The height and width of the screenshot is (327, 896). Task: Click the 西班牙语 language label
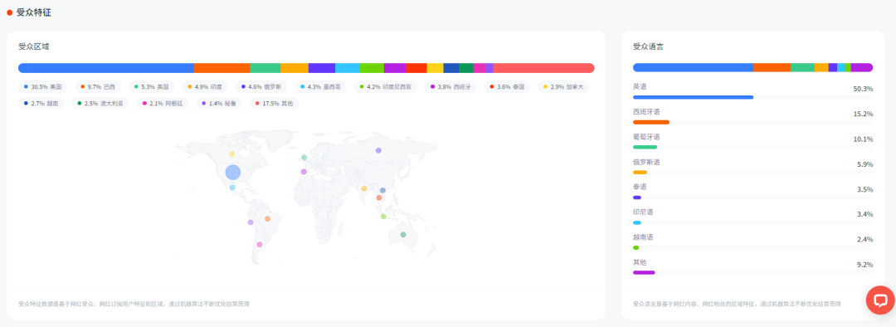click(x=646, y=112)
